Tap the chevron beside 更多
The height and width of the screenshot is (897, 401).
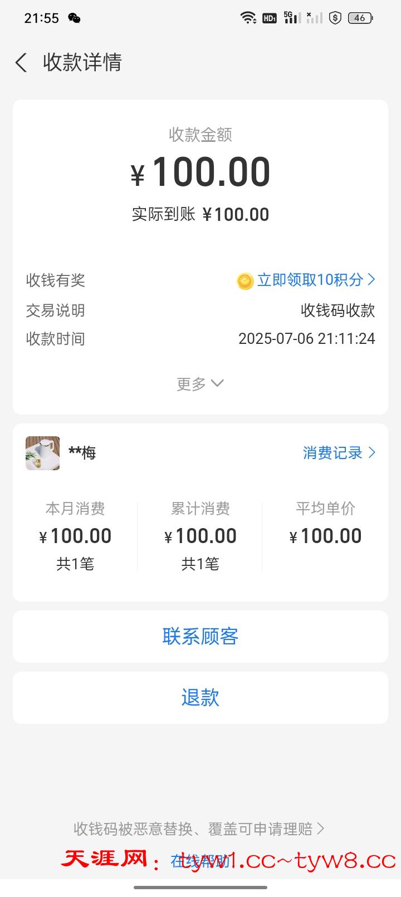click(217, 383)
